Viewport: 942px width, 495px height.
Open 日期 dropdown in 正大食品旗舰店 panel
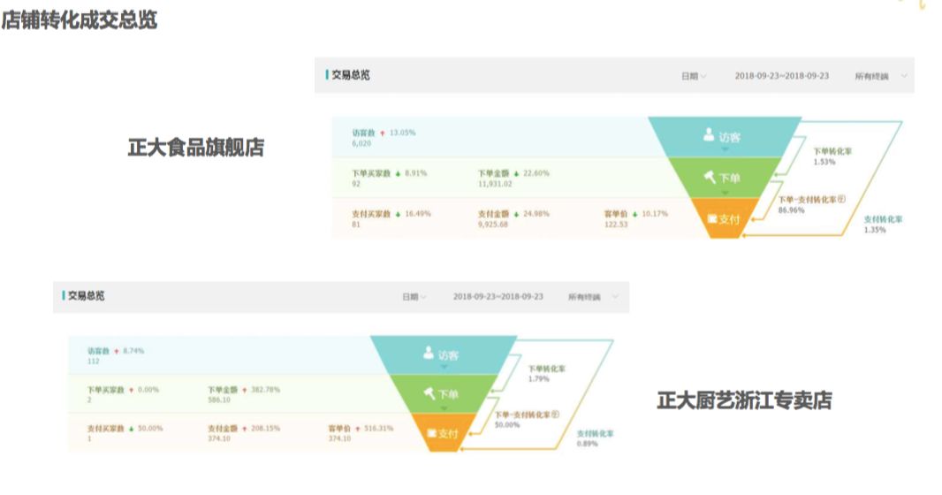pos(694,76)
